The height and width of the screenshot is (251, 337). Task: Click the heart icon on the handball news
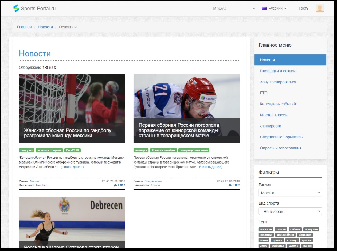[x=121, y=185]
